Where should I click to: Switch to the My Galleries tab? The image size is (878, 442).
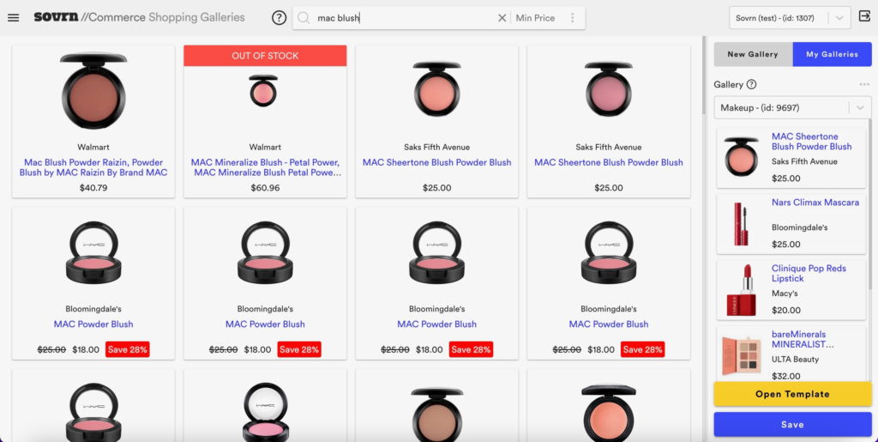point(832,54)
